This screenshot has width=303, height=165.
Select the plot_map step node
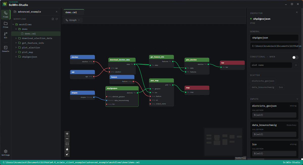click(161, 92)
